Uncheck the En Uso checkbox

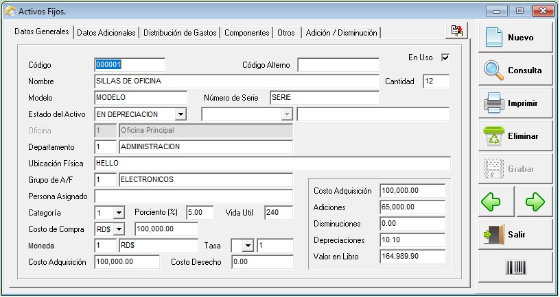tap(445, 58)
